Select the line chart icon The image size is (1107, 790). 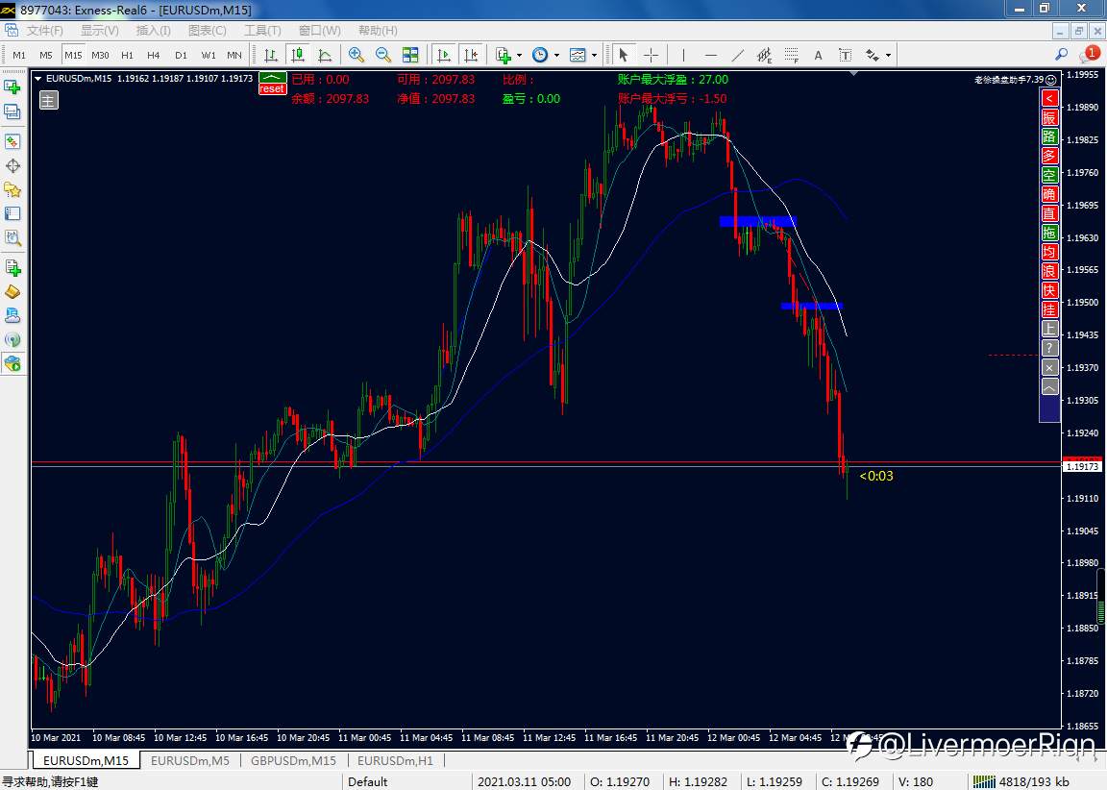[325, 55]
